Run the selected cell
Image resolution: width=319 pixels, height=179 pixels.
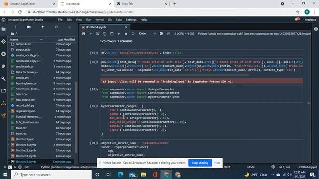[119, 34]
